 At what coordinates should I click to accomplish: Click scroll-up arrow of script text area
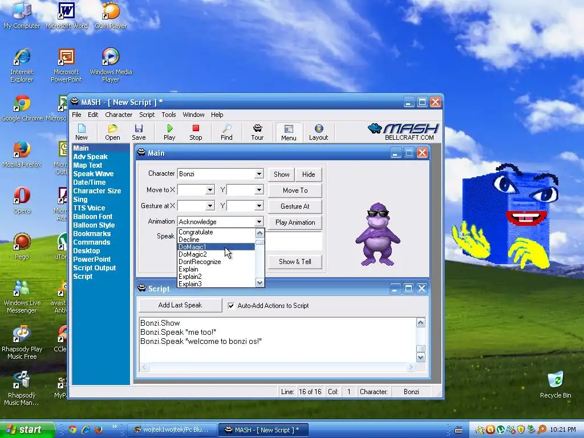point(420,323)
